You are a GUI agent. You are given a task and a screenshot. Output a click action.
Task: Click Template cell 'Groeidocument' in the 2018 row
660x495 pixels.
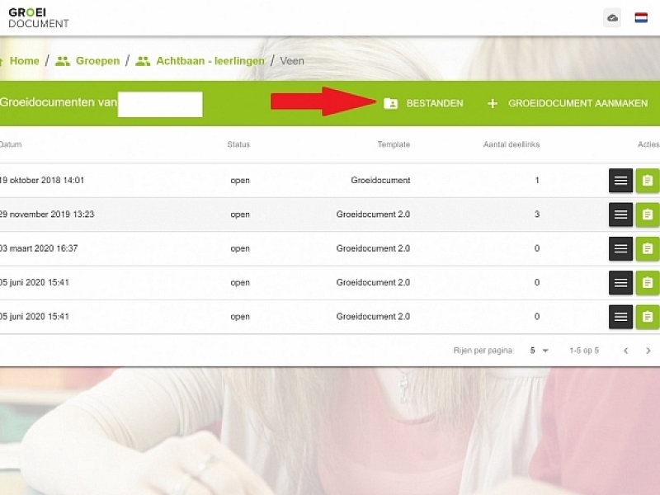[x=380, y=180]
